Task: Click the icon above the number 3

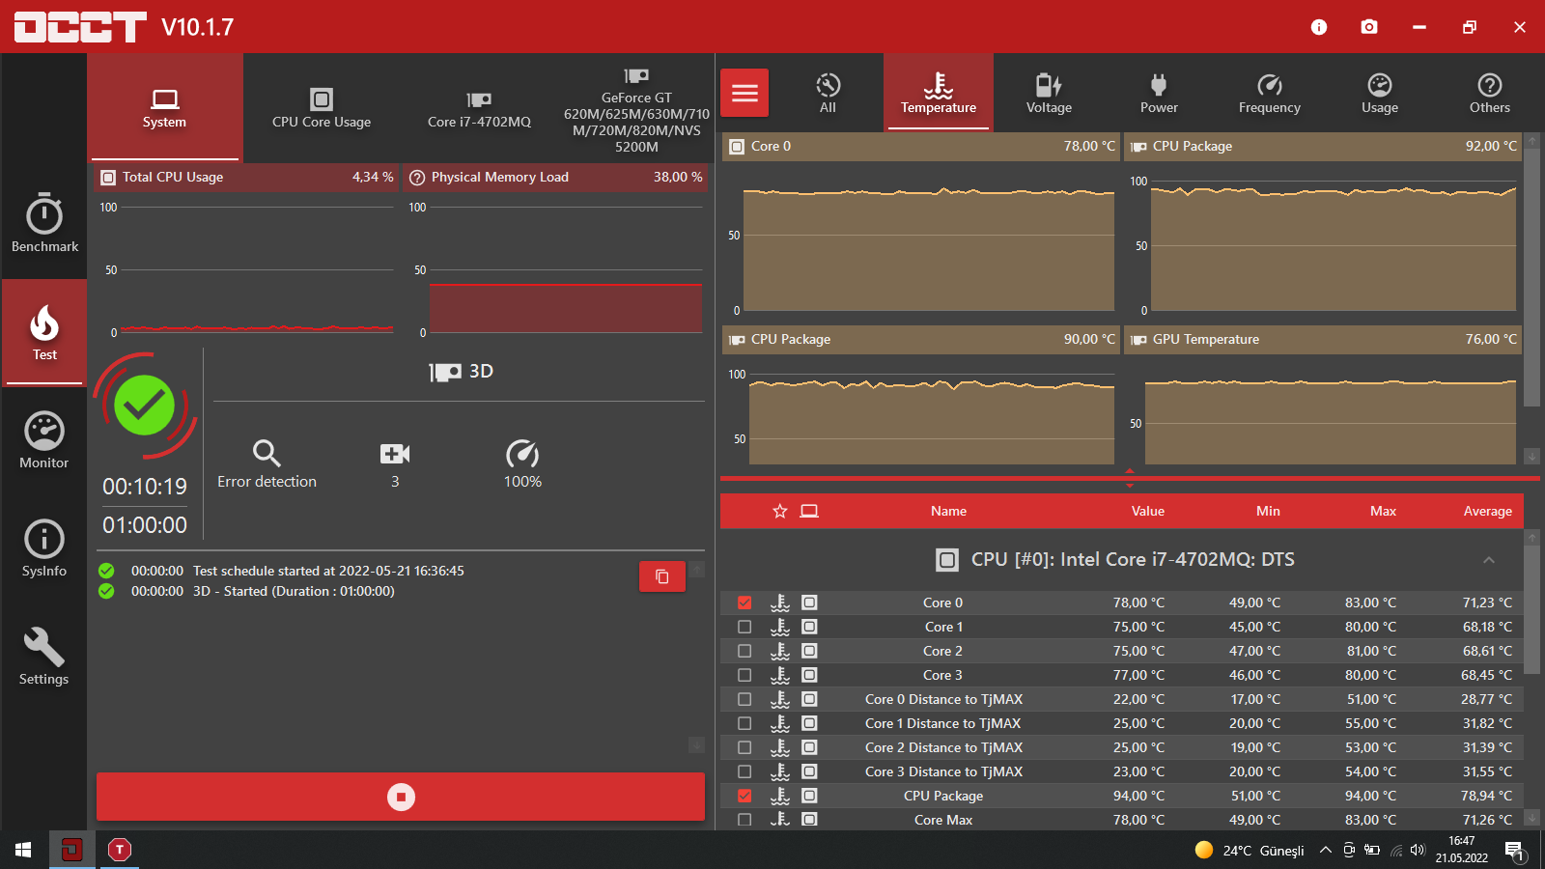Action: [395, 454]
